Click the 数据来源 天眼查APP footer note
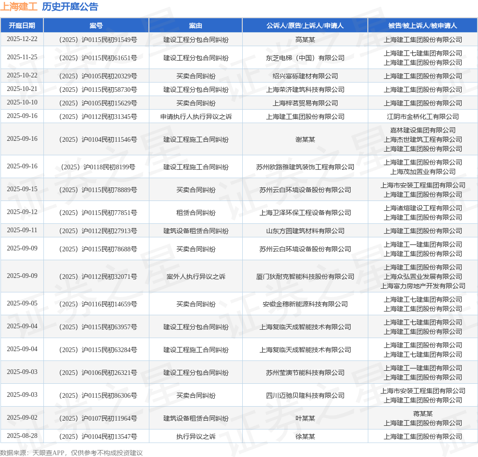 [71, 453]
